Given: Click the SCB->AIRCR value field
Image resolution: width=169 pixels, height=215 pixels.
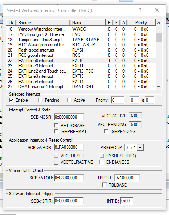Looking at the screenshot, I should click(x=69, y=147).
